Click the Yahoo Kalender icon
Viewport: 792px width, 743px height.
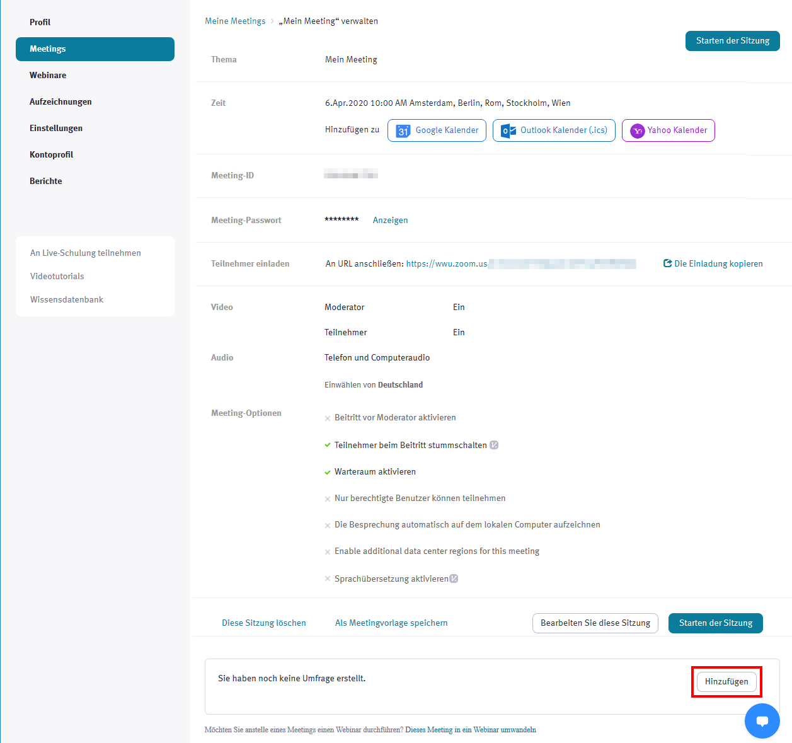638,130
